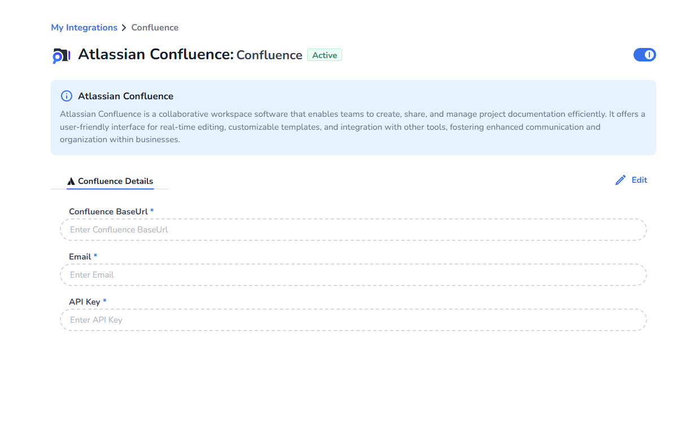Select the Confluence breadcrumb item
This screenshot has width=690, height=444.
tap(155, 28)
